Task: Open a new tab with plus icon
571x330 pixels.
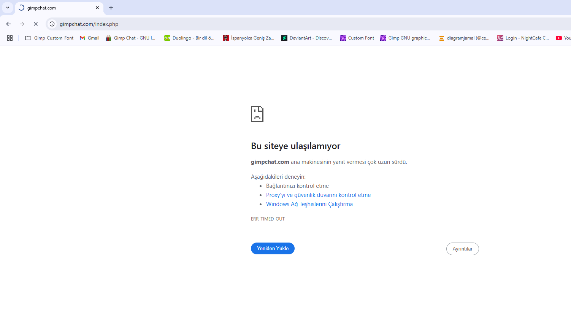Action: [x=111, y=8]
